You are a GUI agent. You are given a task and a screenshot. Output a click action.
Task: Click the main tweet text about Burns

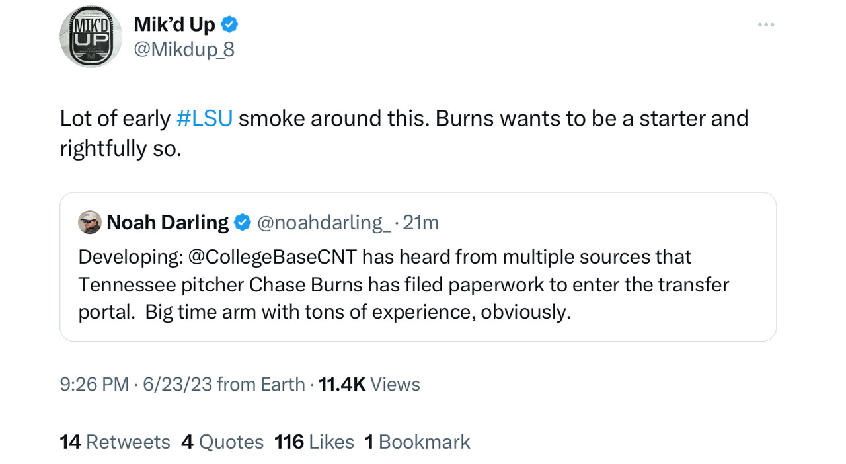[x=404, y=133]
